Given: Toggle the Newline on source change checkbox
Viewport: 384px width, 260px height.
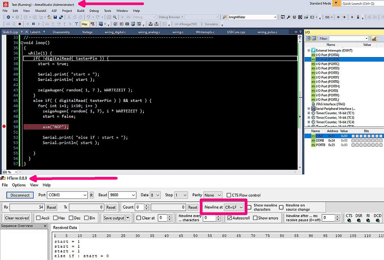Looking at the screenshot, I should pos(281,207).
